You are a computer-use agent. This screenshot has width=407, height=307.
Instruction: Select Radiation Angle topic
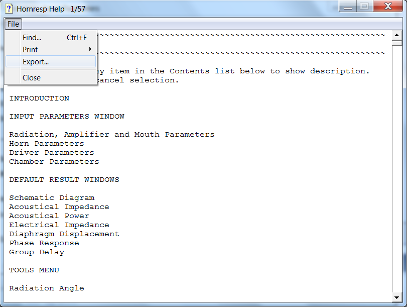click(x=47, y=288)
